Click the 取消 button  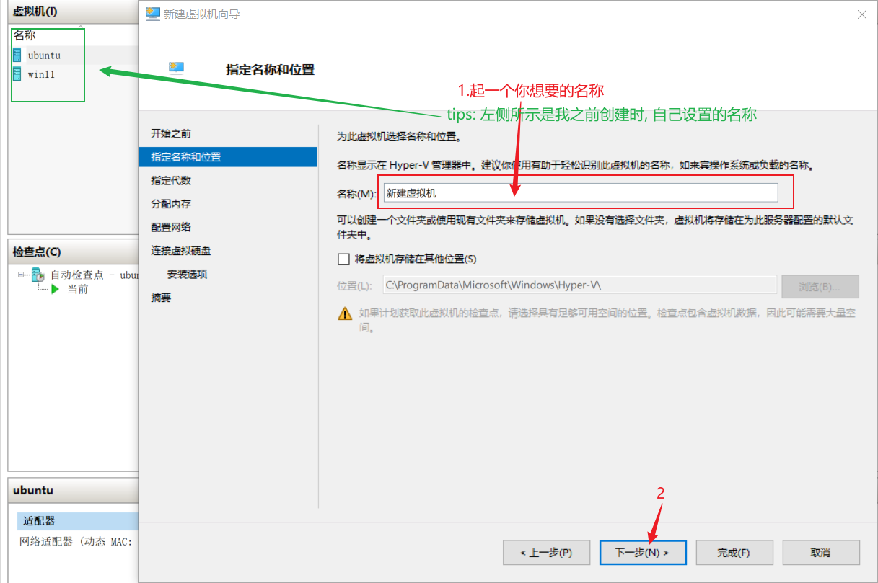click(x=820, y=553)
